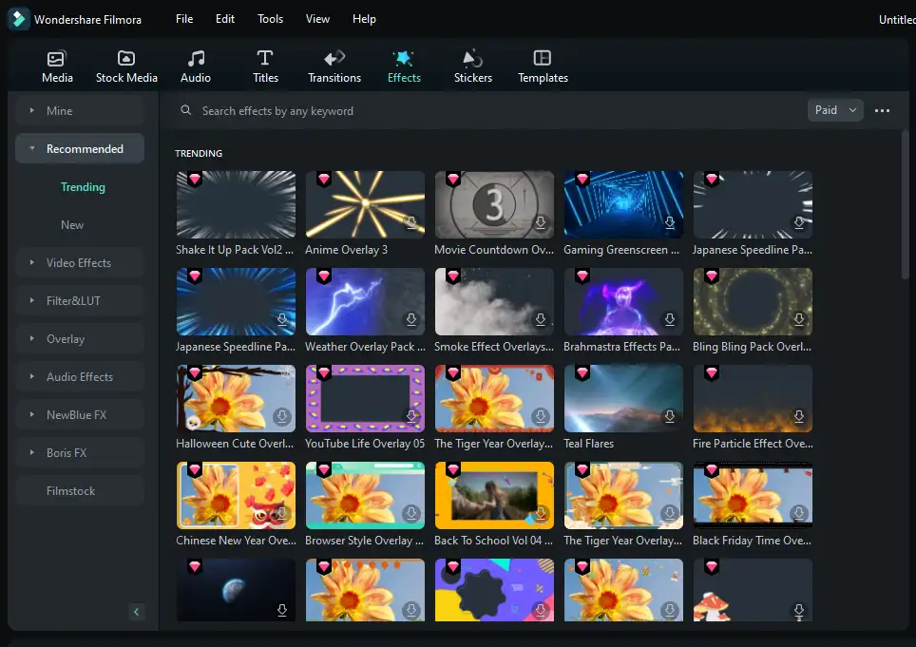Click the three-dots more options button
The image size is (916, 647).
882,111
